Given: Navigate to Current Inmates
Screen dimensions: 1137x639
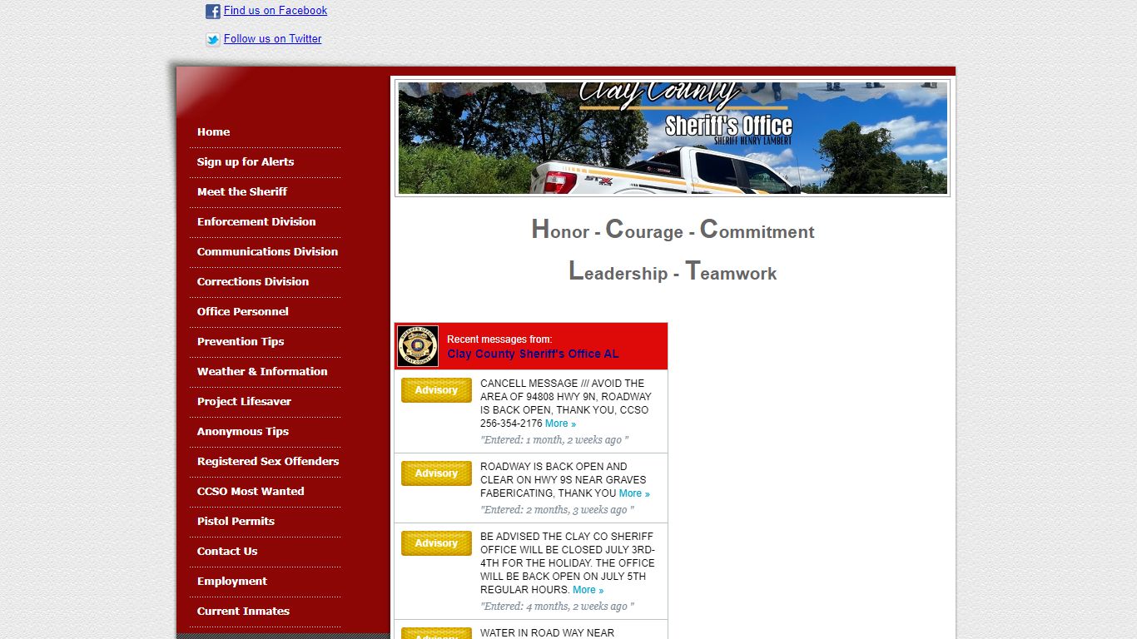Looking at the screenshot, I should pyautogui.click(x=243, y=612).
